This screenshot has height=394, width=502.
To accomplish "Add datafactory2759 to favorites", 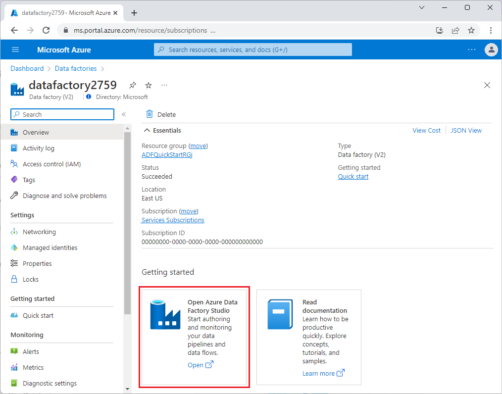I will [x=148, y=85].
